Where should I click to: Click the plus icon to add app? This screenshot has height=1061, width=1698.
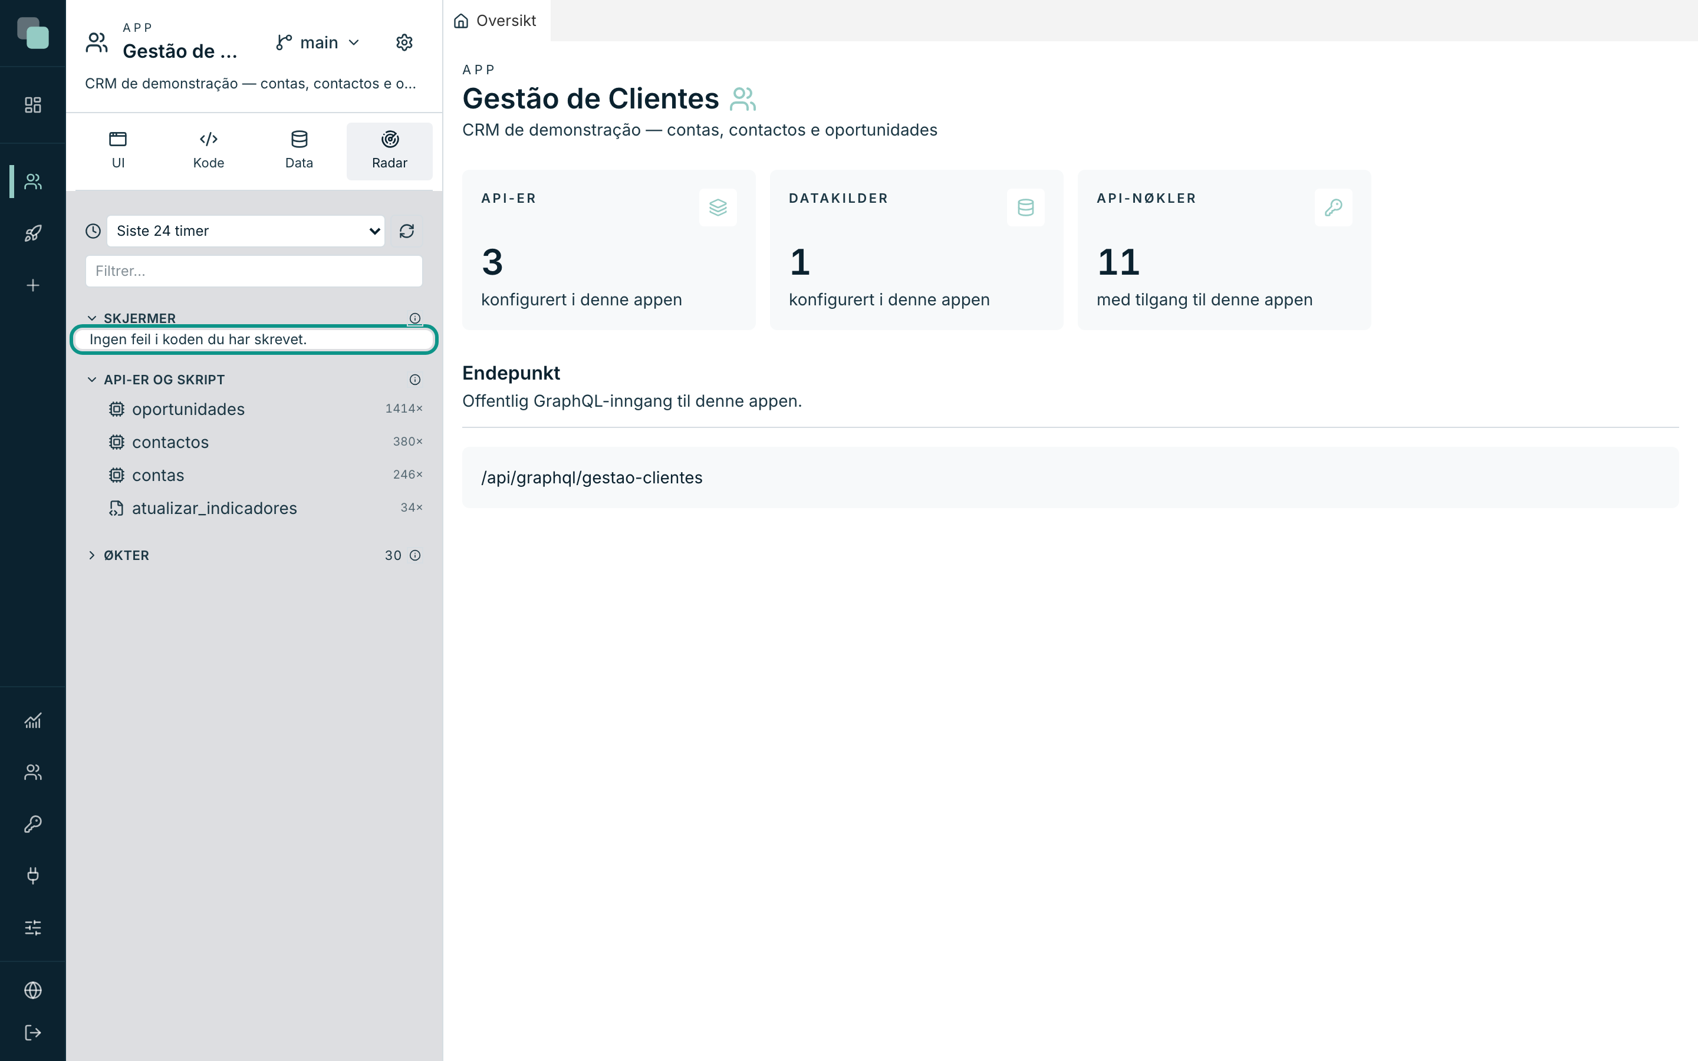pos(33,285)
